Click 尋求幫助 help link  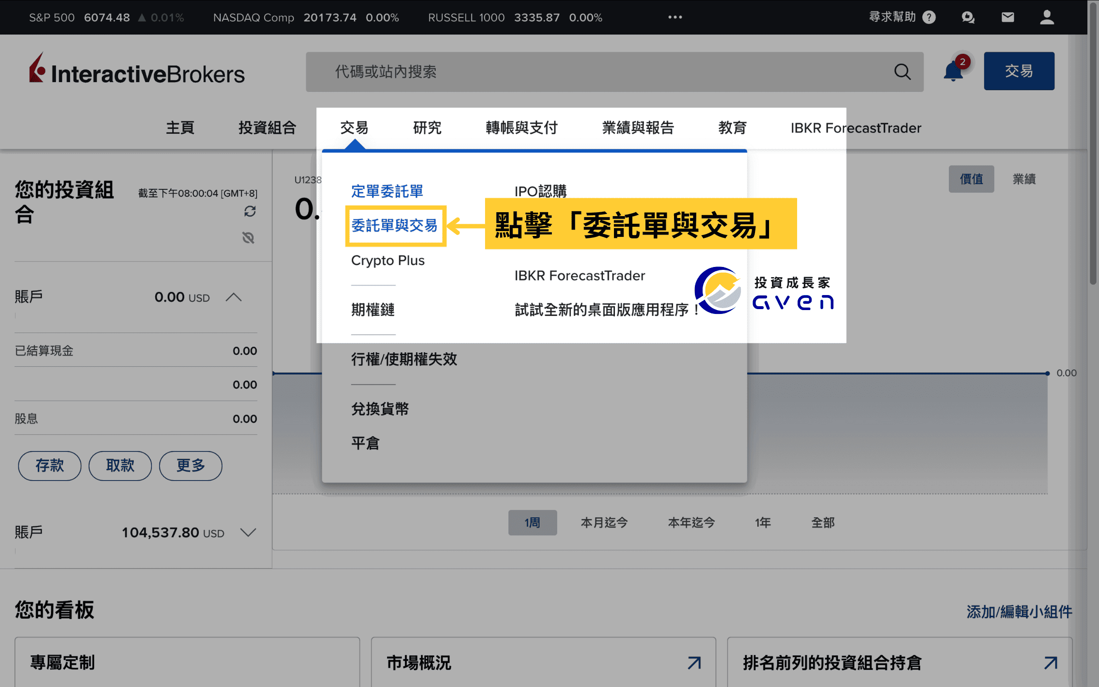point(893,17)
